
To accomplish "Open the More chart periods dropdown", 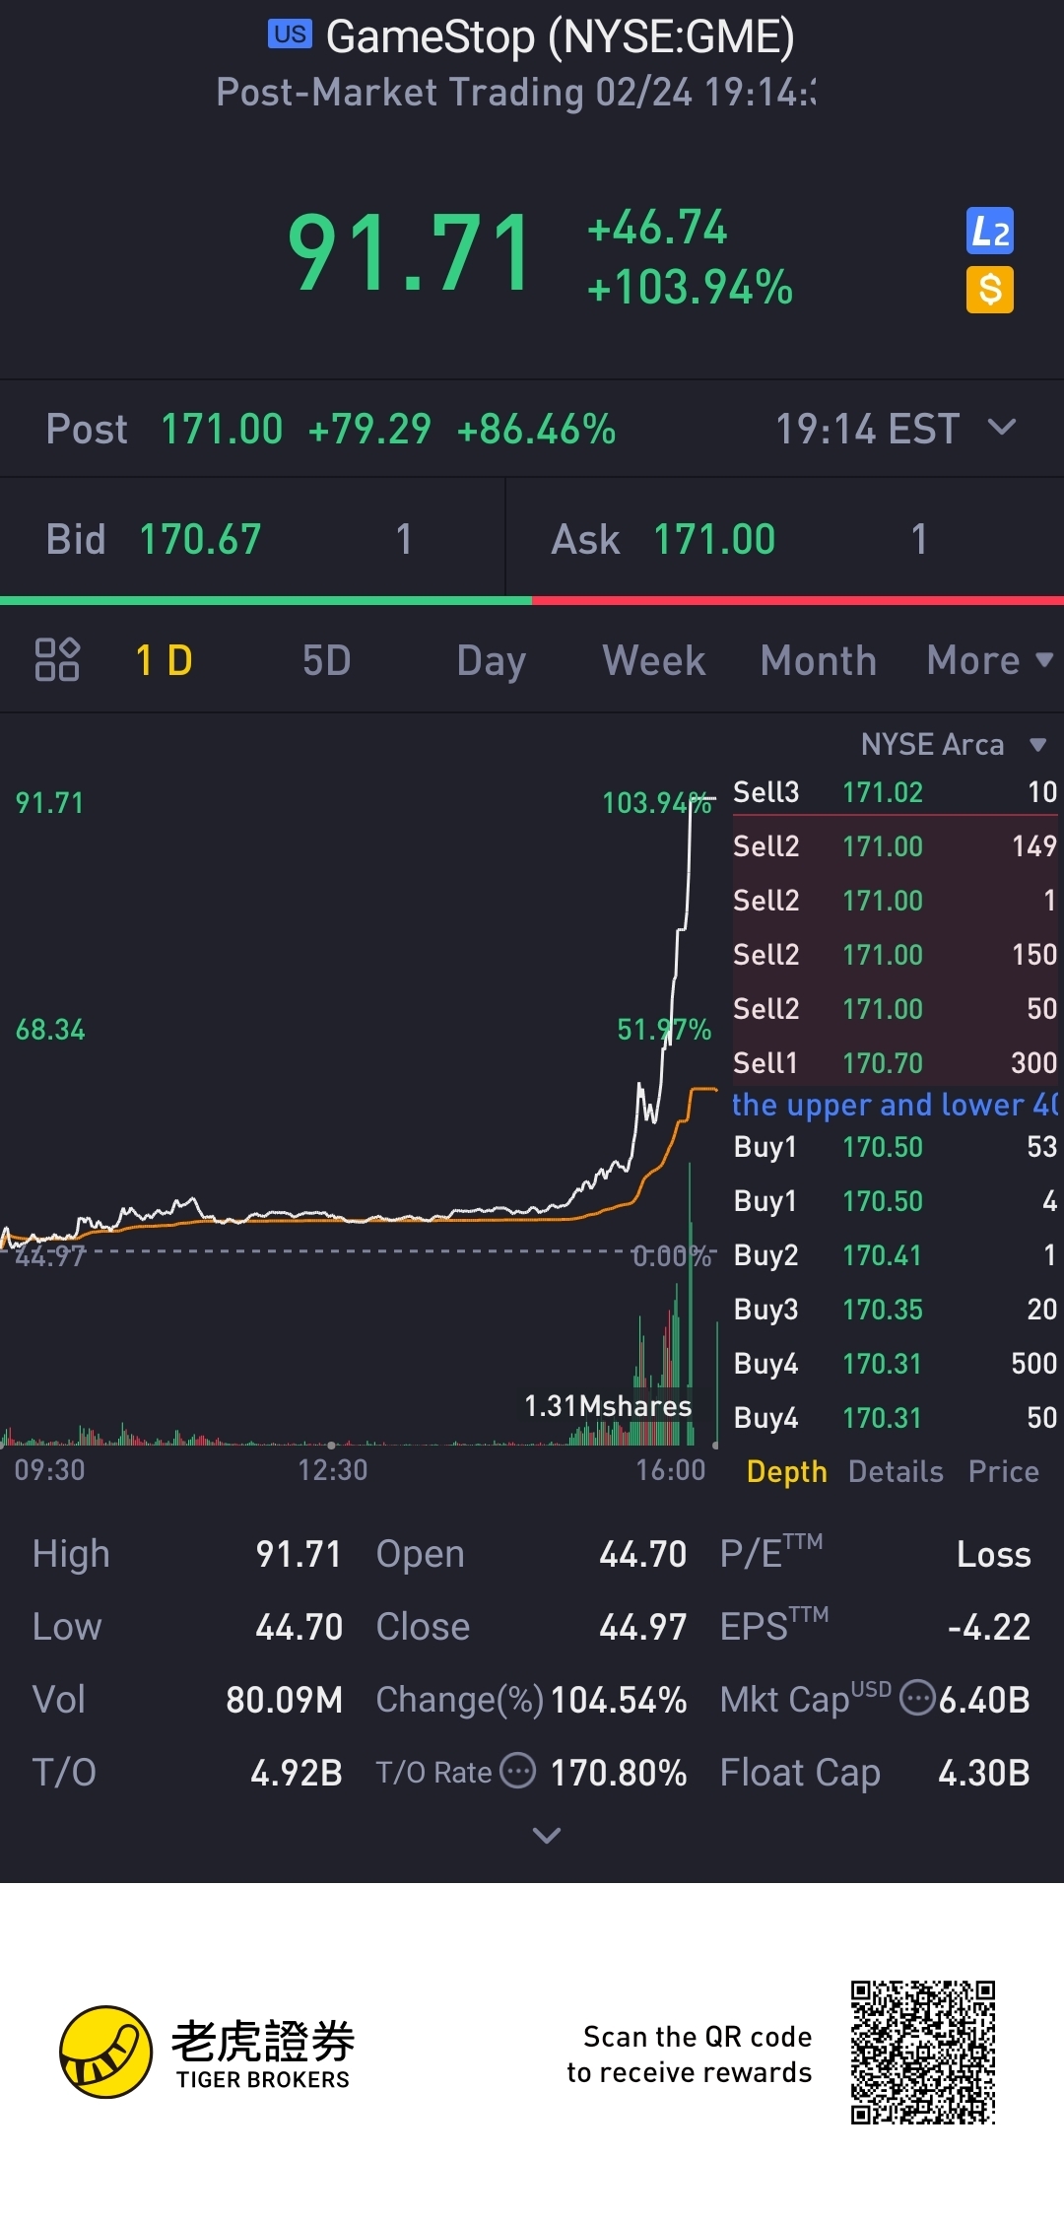I will click(x=989, y=660).
